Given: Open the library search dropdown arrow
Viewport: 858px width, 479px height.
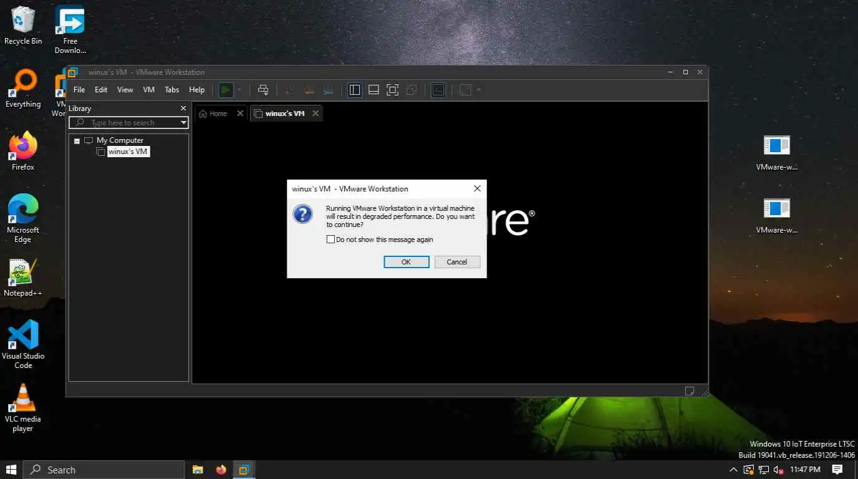Looking at the screenshot, I should pos(183,123).
